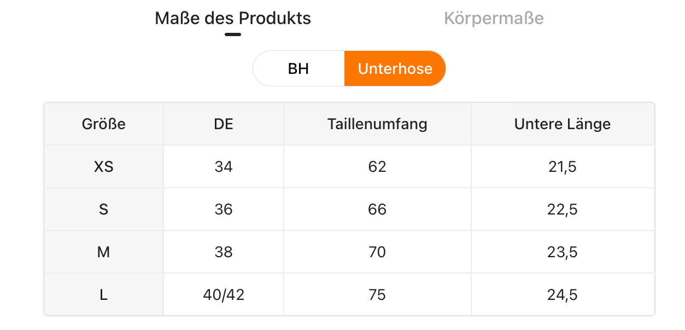The image size is (685, 330).
Task: Click the DE size 40/42 cell
Action: (x=224, y=295)
